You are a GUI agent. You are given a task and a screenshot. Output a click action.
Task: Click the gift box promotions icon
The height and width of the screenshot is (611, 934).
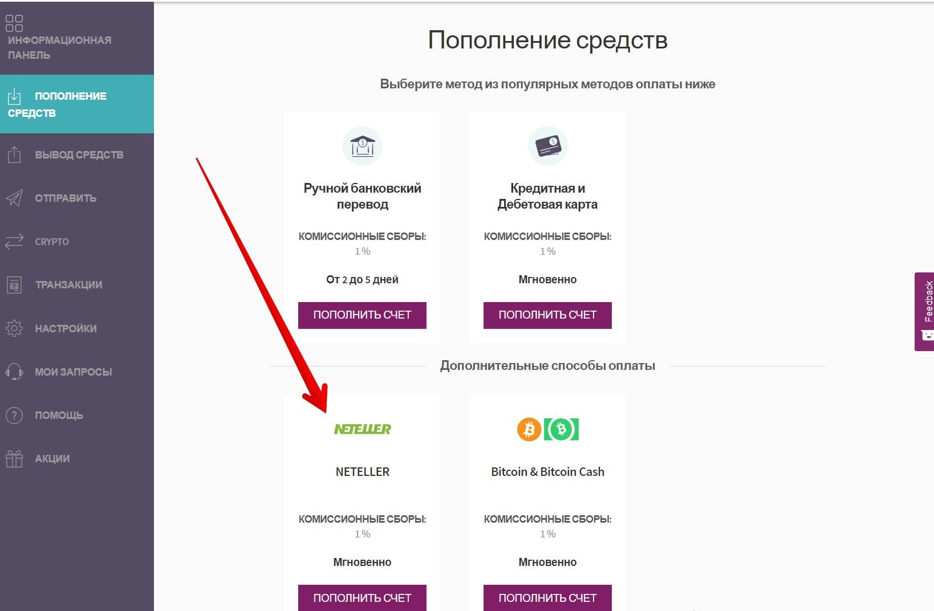(14, 458)
